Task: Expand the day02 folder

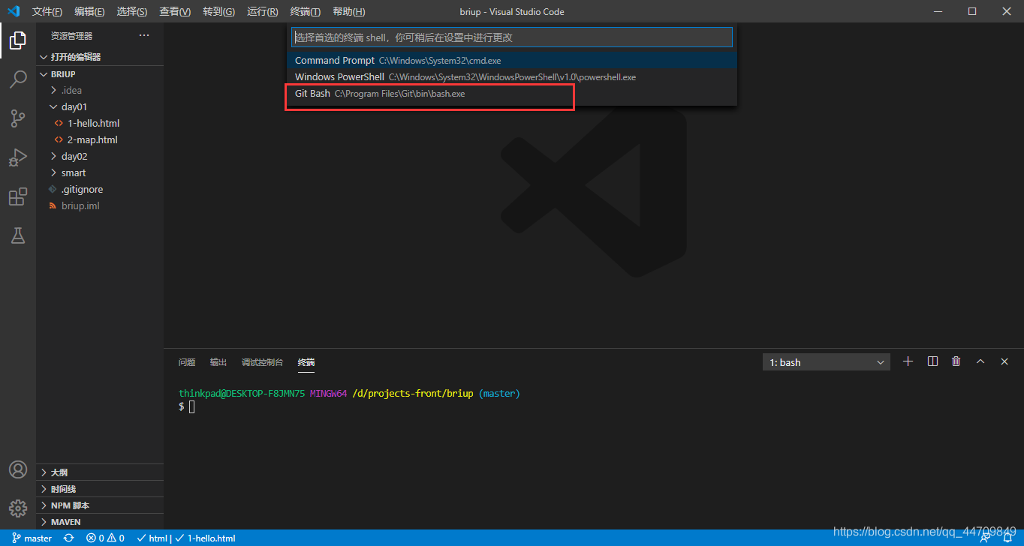Action: coord(100,156)
